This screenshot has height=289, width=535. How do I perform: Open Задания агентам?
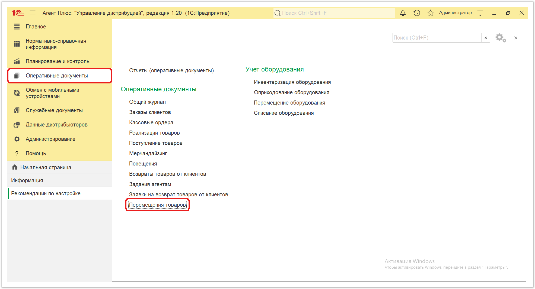150,184
